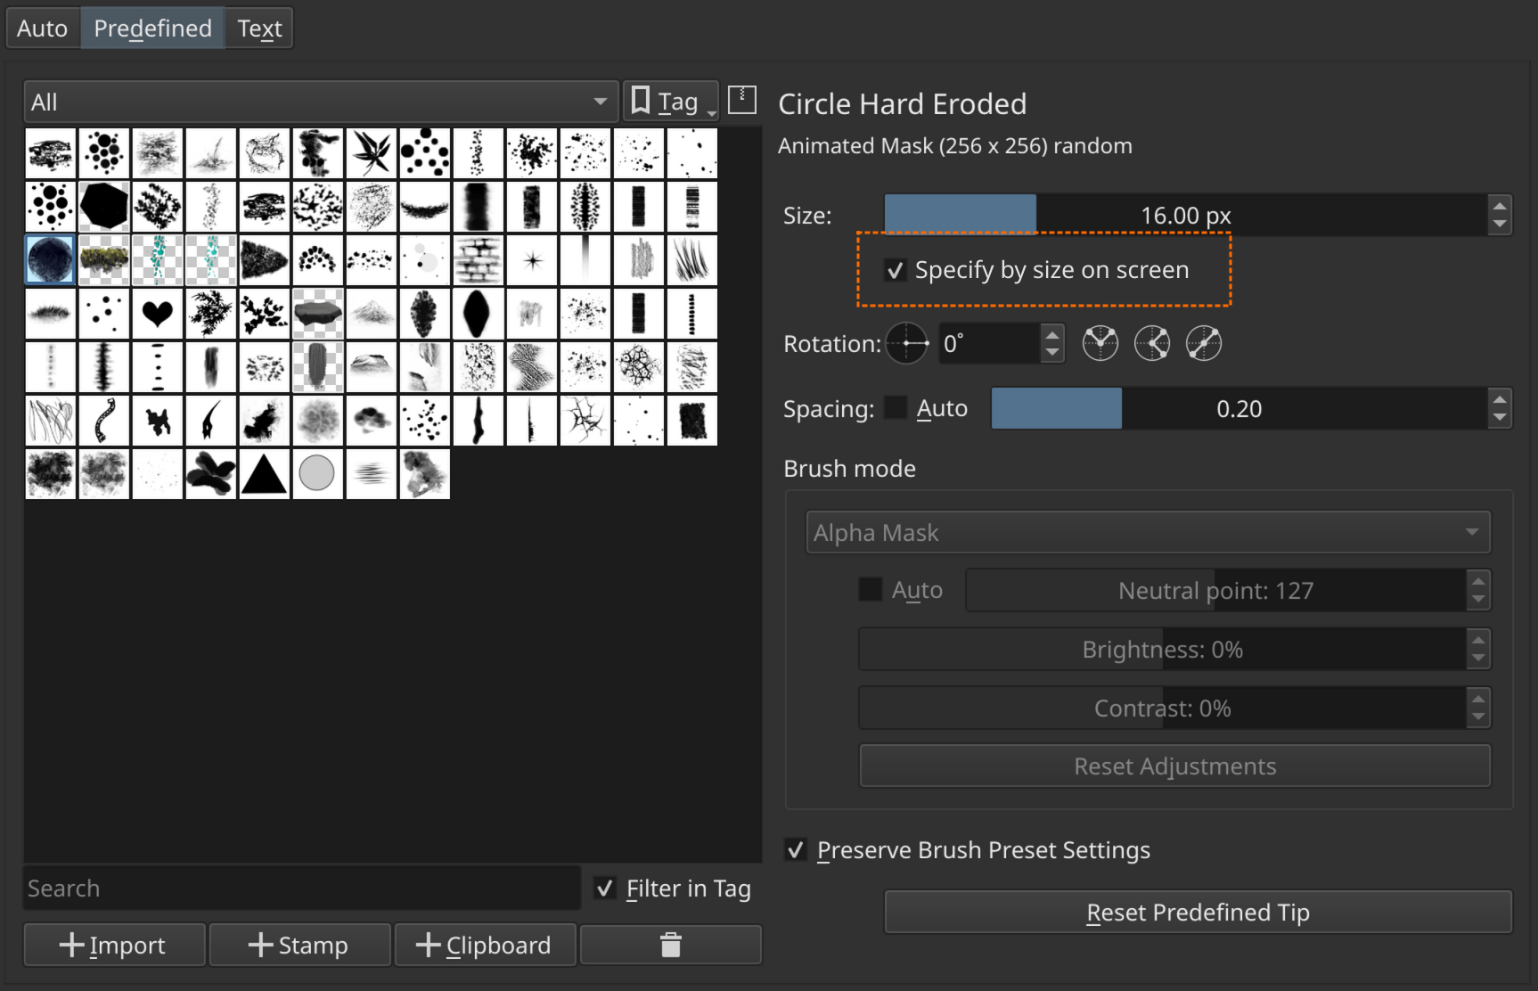Image resolution: width=1538 pixels, height=991 pixels.
Task: Open the Tag menu button
Action: tap(671, 102)
